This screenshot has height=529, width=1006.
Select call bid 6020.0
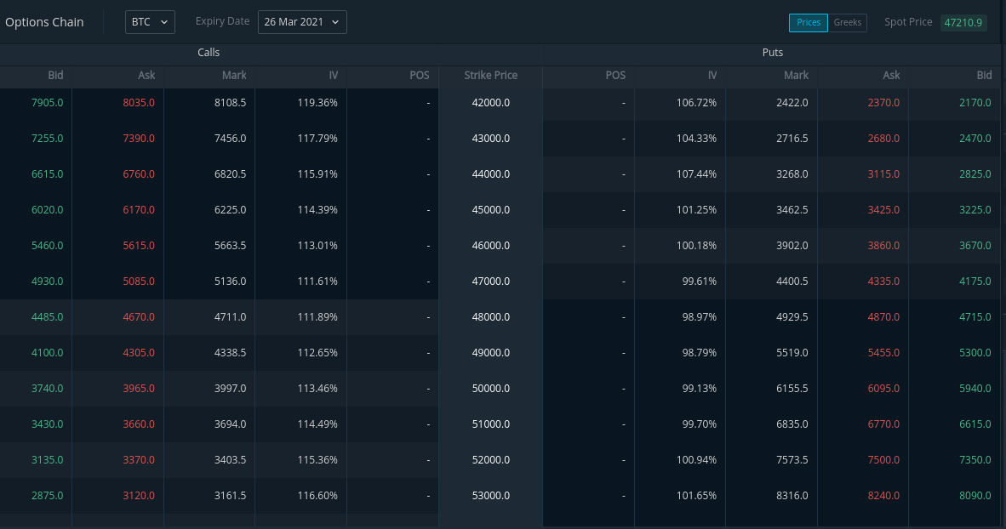point(48,210)
